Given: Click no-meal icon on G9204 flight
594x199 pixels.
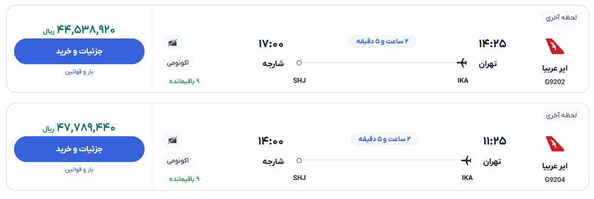Looking at the screenshot, I should (x=172, y=141).
